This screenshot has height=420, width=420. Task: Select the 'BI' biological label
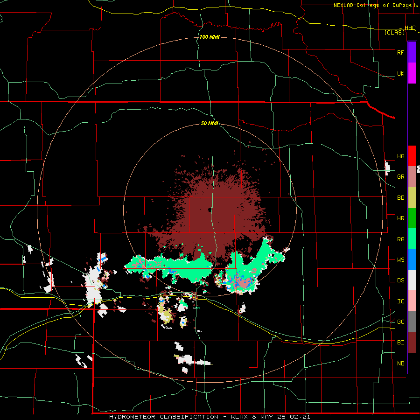pyautogui.click(x=400, y=343)
